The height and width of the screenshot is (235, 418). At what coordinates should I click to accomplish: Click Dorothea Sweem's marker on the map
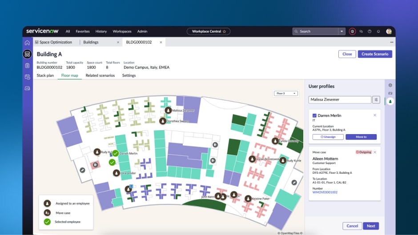(x=163, y=121)
